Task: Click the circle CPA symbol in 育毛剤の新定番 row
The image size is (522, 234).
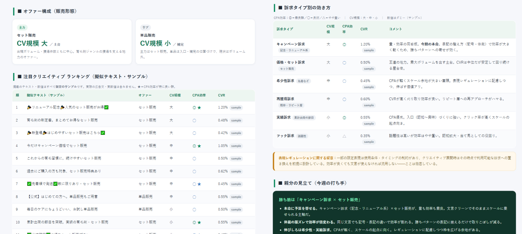Action: point(194,120)
